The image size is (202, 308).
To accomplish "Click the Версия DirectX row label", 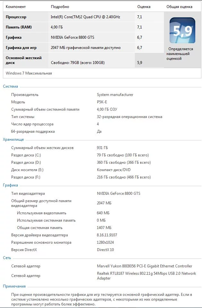I will (x=24, y=250).
